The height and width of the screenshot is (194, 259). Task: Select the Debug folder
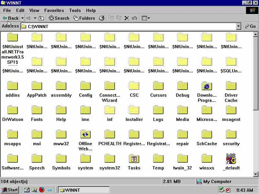tap(183, 89)
